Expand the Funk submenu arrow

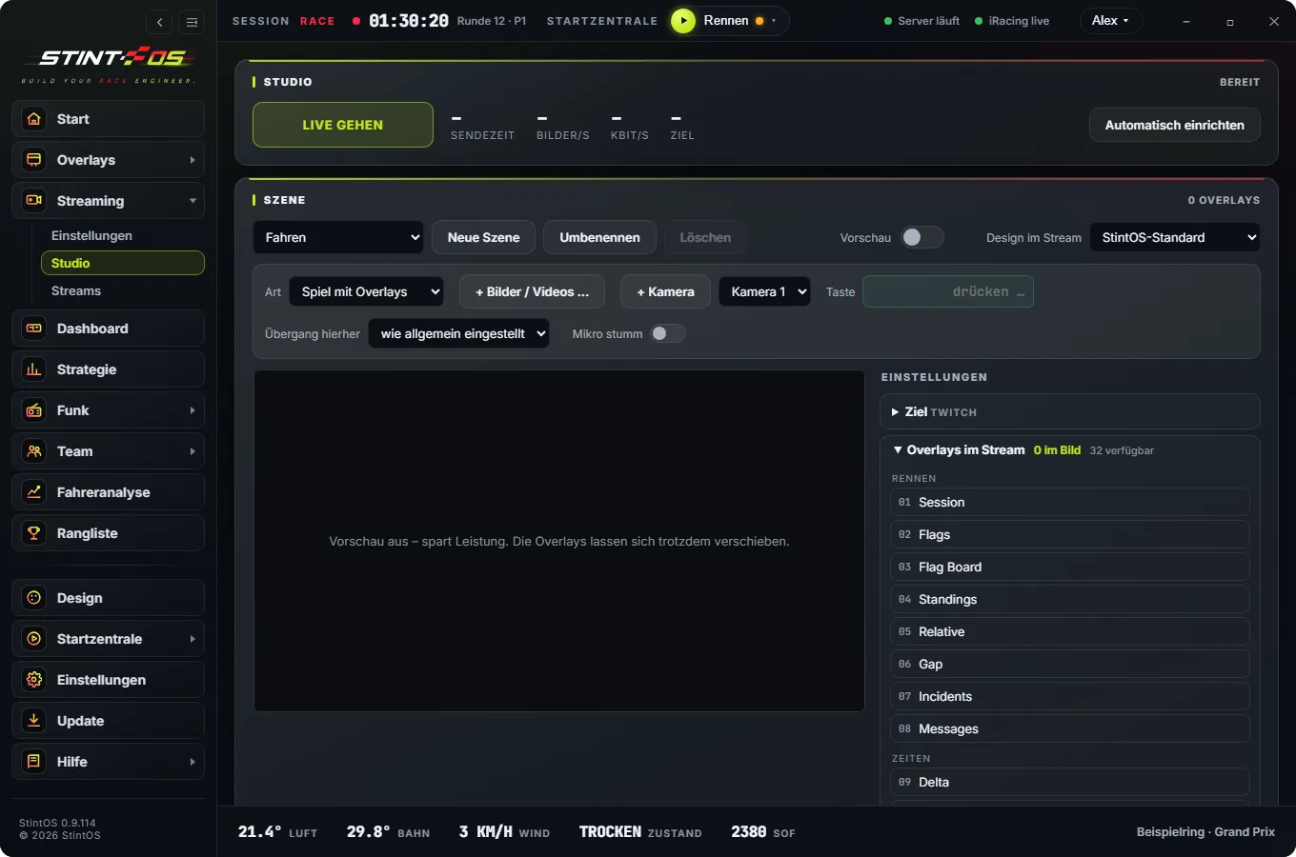click(192, 410)
